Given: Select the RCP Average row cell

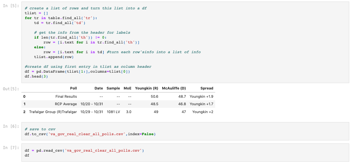Looking at the screenshot, I should pos(66,104).
